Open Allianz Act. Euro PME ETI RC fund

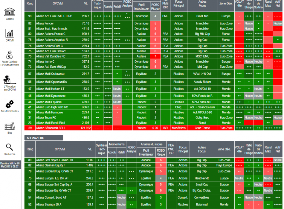click(x=54, y=16)
